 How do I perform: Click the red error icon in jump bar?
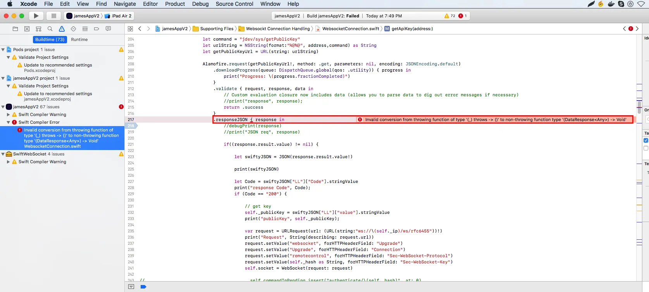point(631,29)
